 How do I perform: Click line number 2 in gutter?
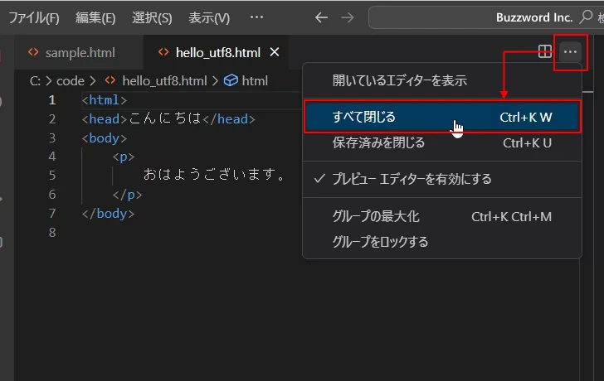click(52, 119)
